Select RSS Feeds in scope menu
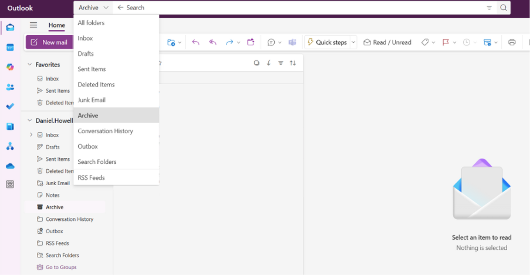The width and height of the screenshot is (530, 275). tap(116, 177)
